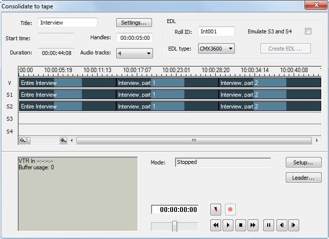This screenshot has width=329, height=239.
Task: Select Interview, part 1 clip on S2 track
Action: coord(167,106)
